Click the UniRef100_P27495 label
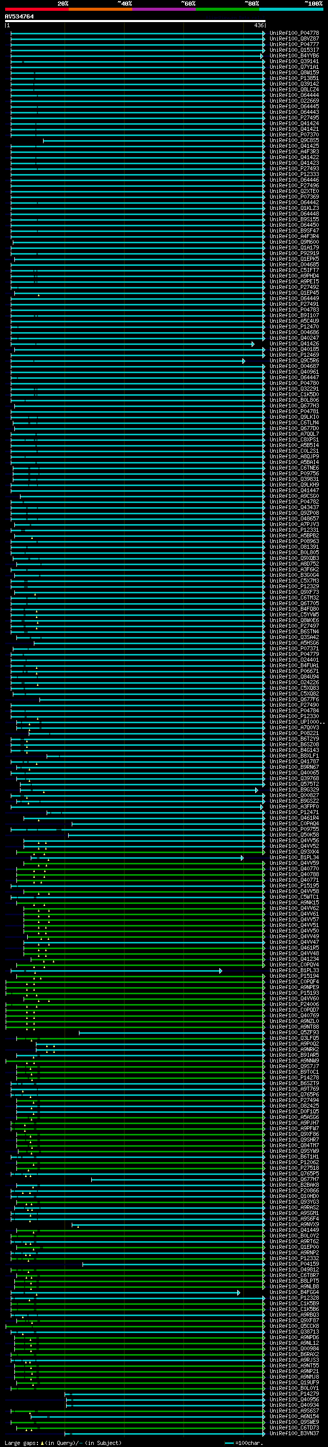The image size is (328, 1447). (294, 118)
